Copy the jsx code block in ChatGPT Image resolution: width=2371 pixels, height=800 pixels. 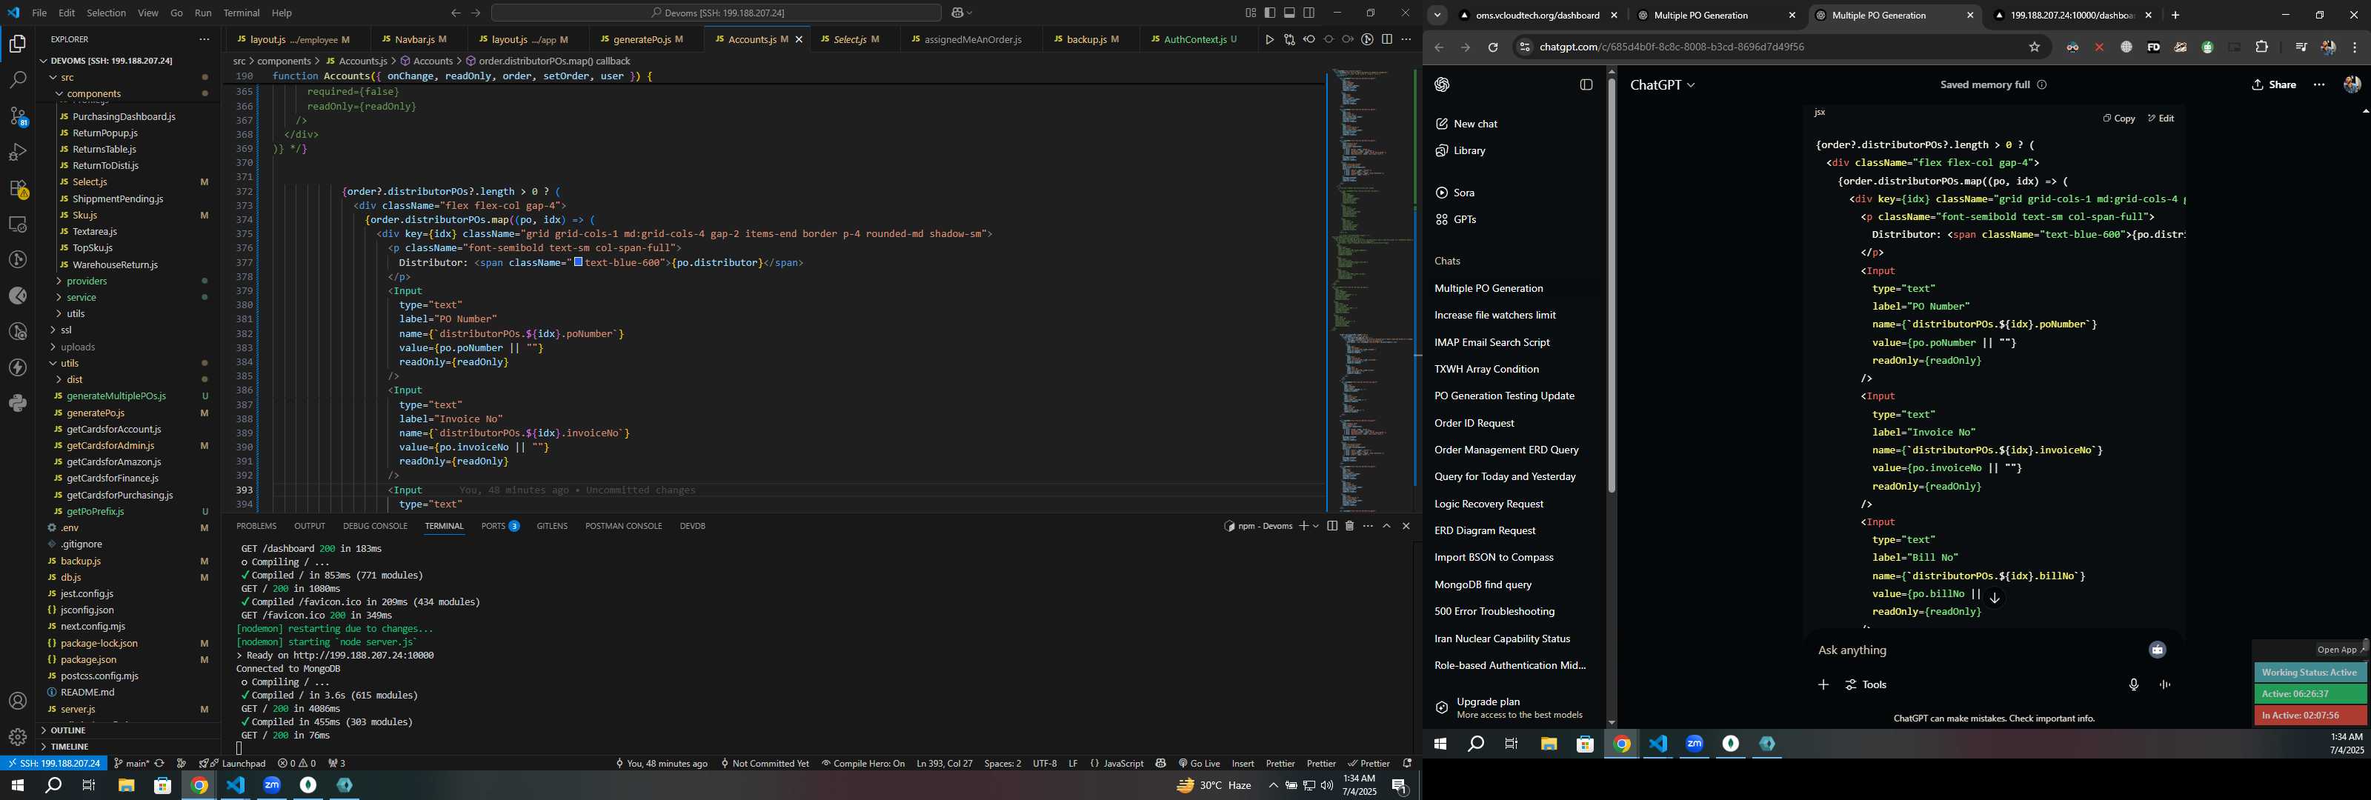tap(2119, 118)
